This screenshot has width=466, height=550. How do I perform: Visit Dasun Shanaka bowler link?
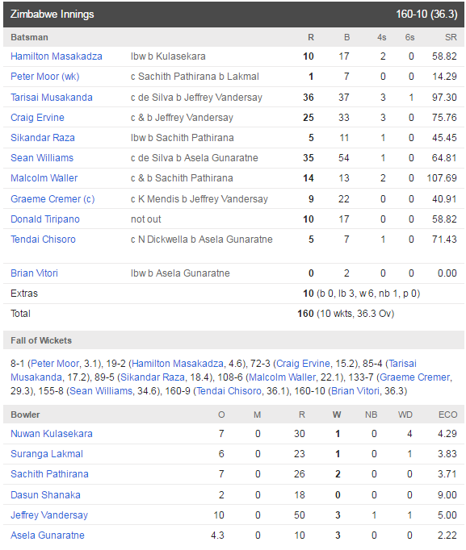(x=45, y=495)
